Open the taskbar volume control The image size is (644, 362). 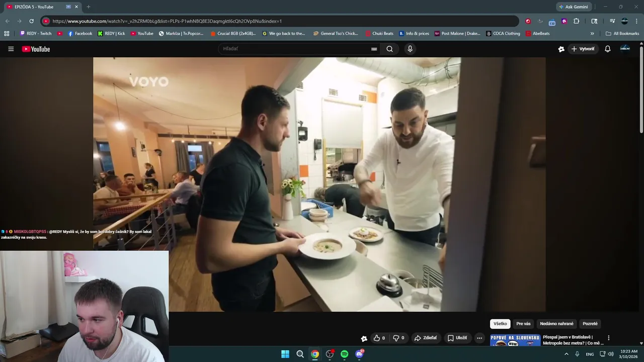611,354
